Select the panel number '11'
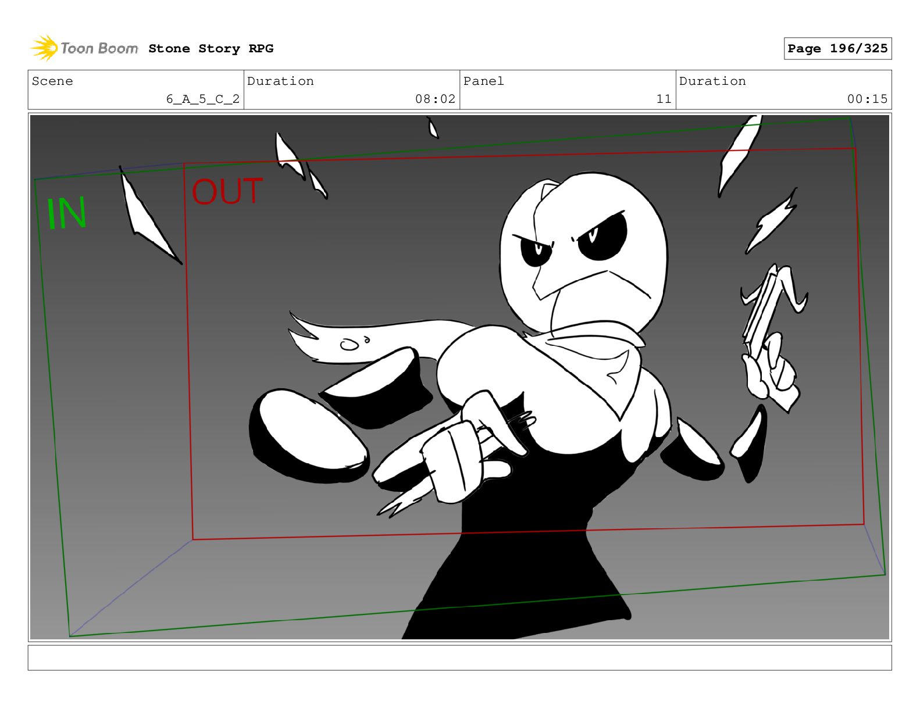 pyautogui.click(x=664, y=99)
